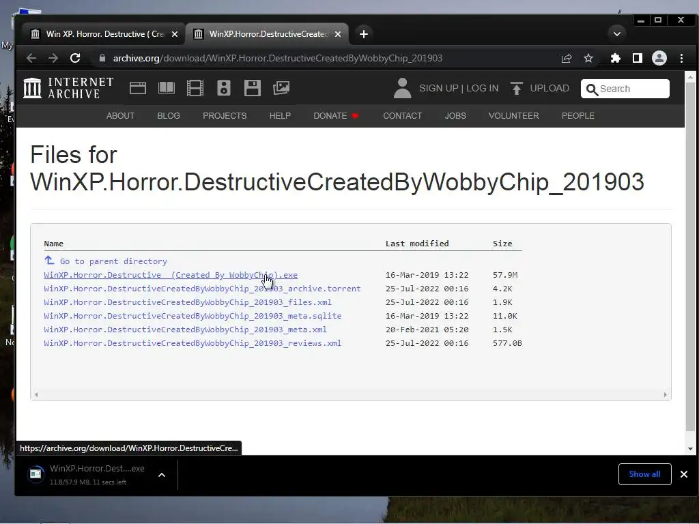699x524 pixels.
Task: Open the PROJECTS menu item
Action: point(225,116)
